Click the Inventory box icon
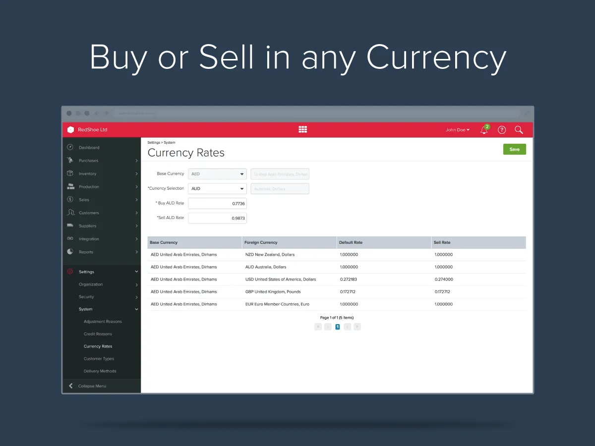The height and width of the screenshot is (446, 595). pyautogui.click(x=70, y=173)
